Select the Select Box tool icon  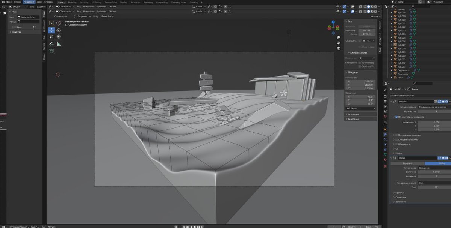click(x=51, y=23)
